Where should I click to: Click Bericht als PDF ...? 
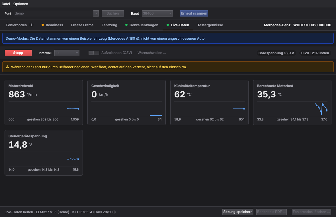(x=271, y=212)
